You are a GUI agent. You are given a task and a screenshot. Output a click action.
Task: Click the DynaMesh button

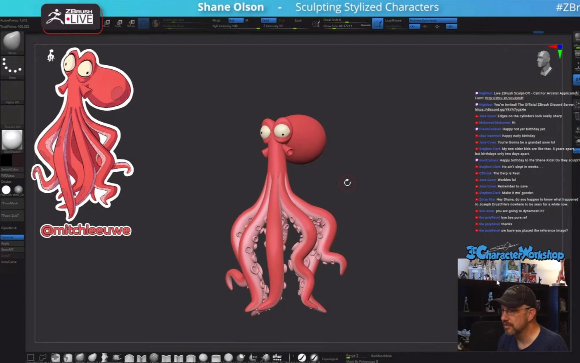pyautogui.click(x=12, y=228)
